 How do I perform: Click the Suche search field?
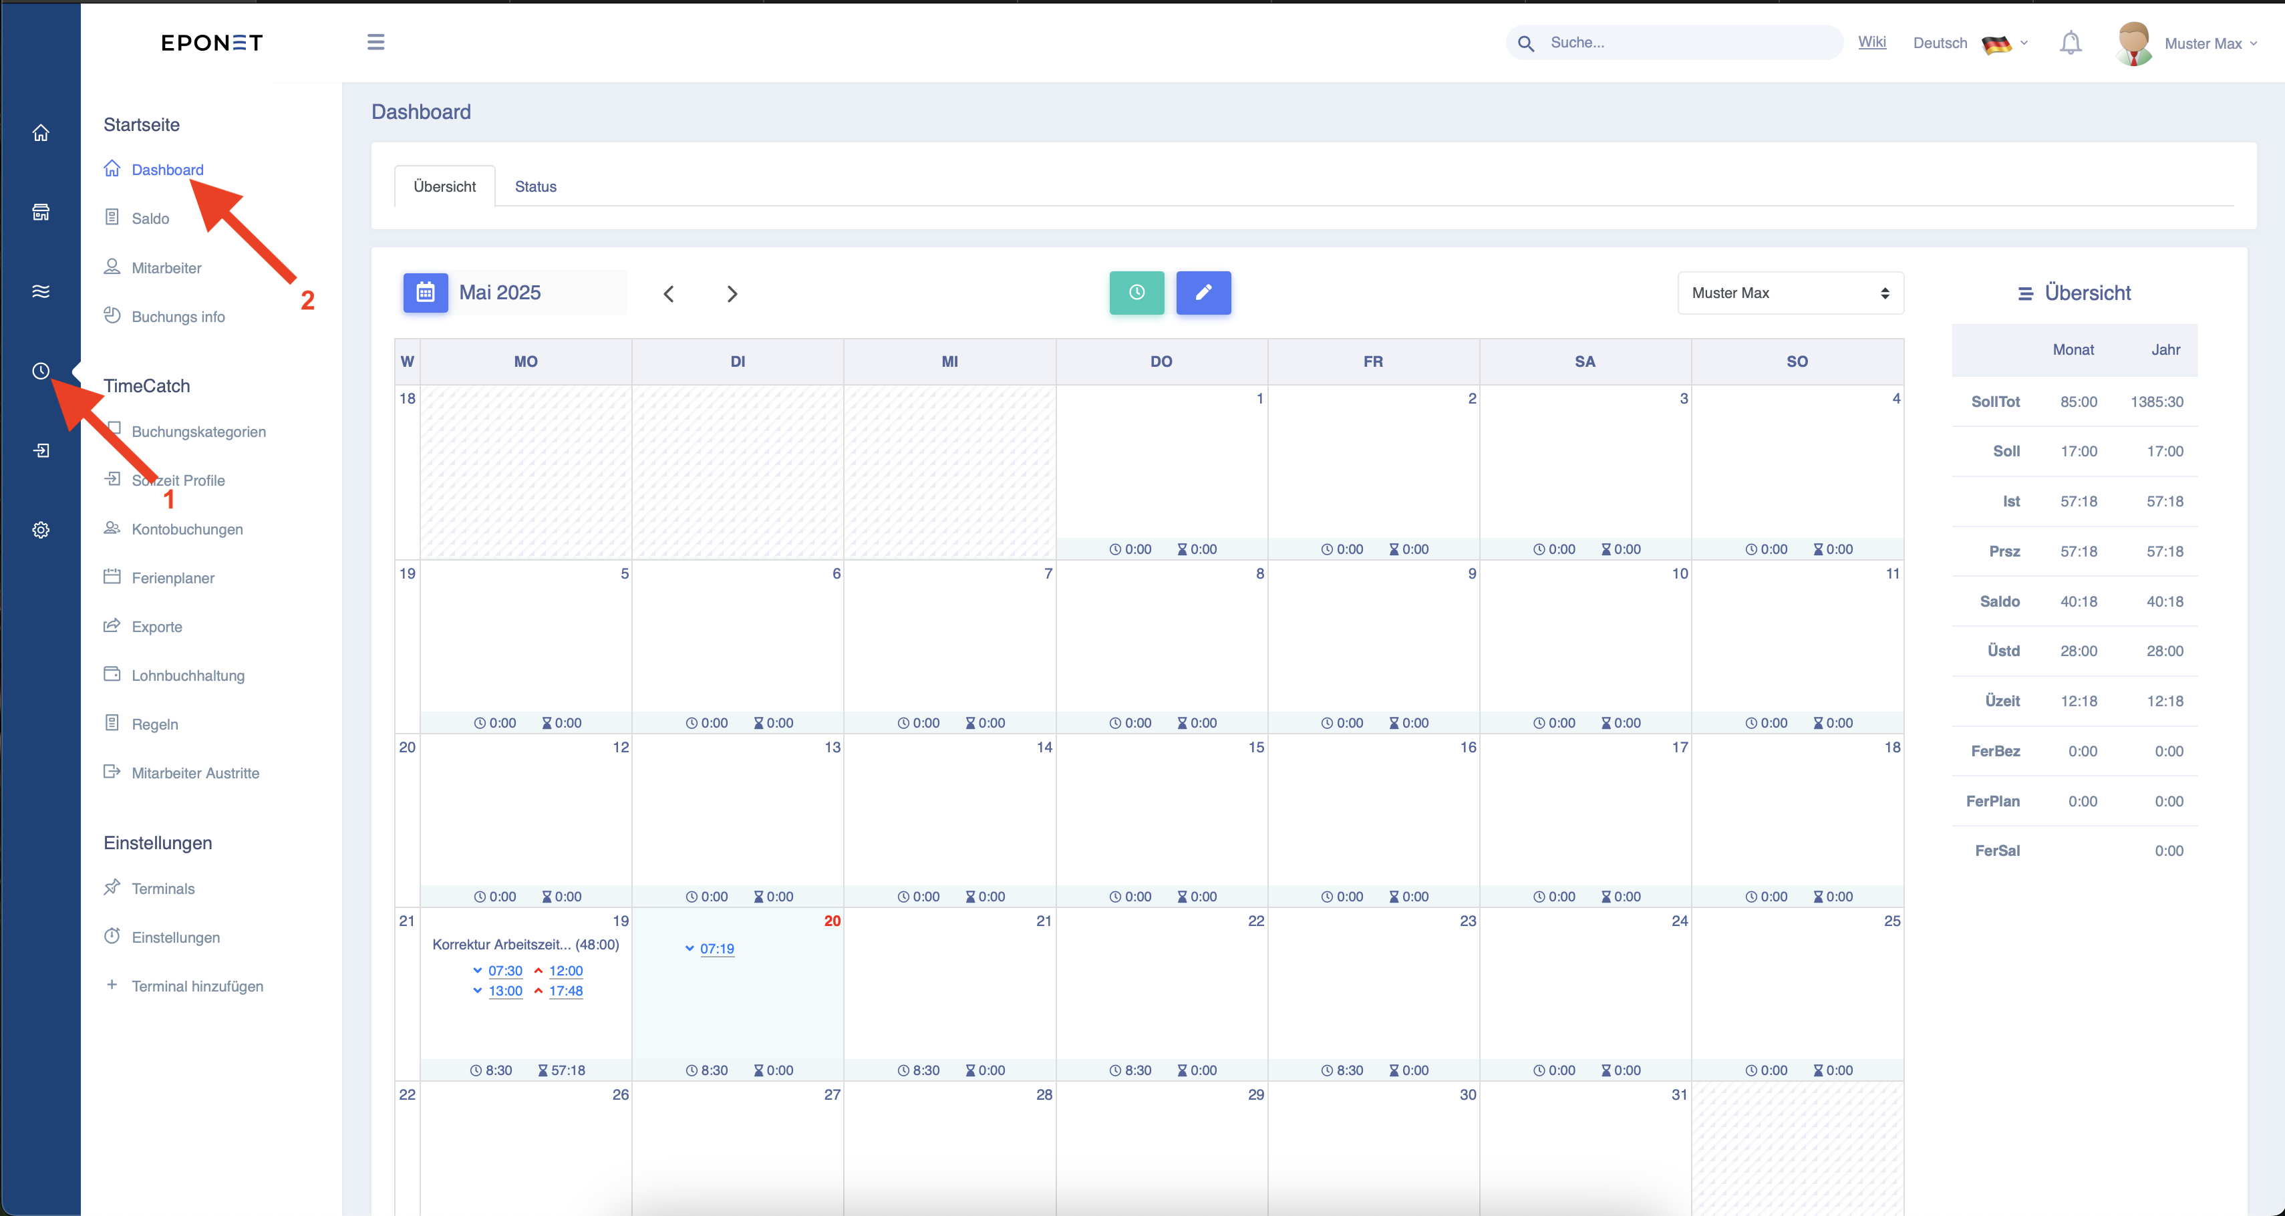pos(1674,43)
